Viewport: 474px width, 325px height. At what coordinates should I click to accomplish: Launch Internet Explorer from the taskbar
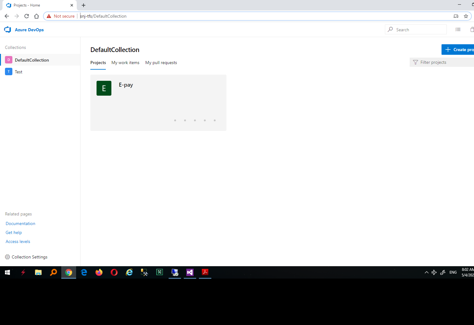(x=129, y=272)
